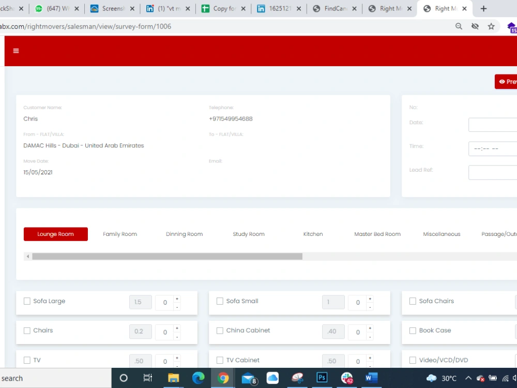Switch to the Miscellaneous tab
Screen dimensions: 517x388
pyautogui.click(x=442, y=234)
